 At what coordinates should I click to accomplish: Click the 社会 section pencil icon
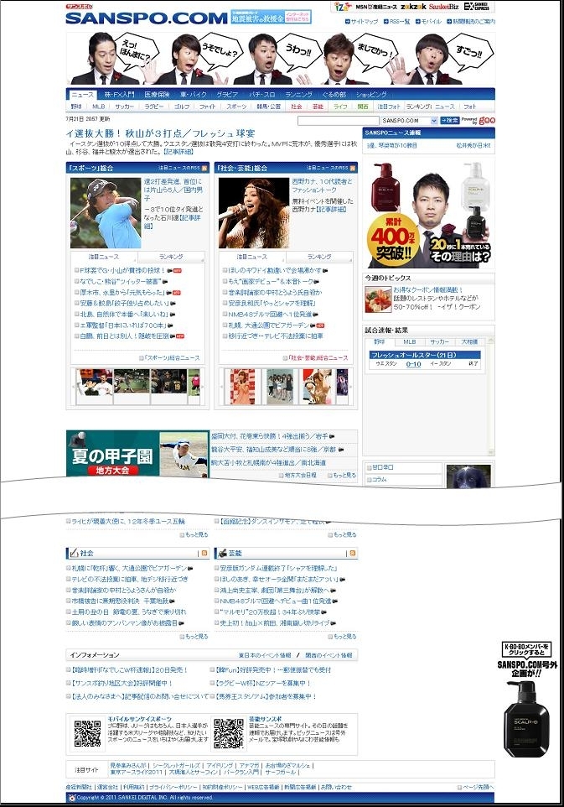pos(74,553)
